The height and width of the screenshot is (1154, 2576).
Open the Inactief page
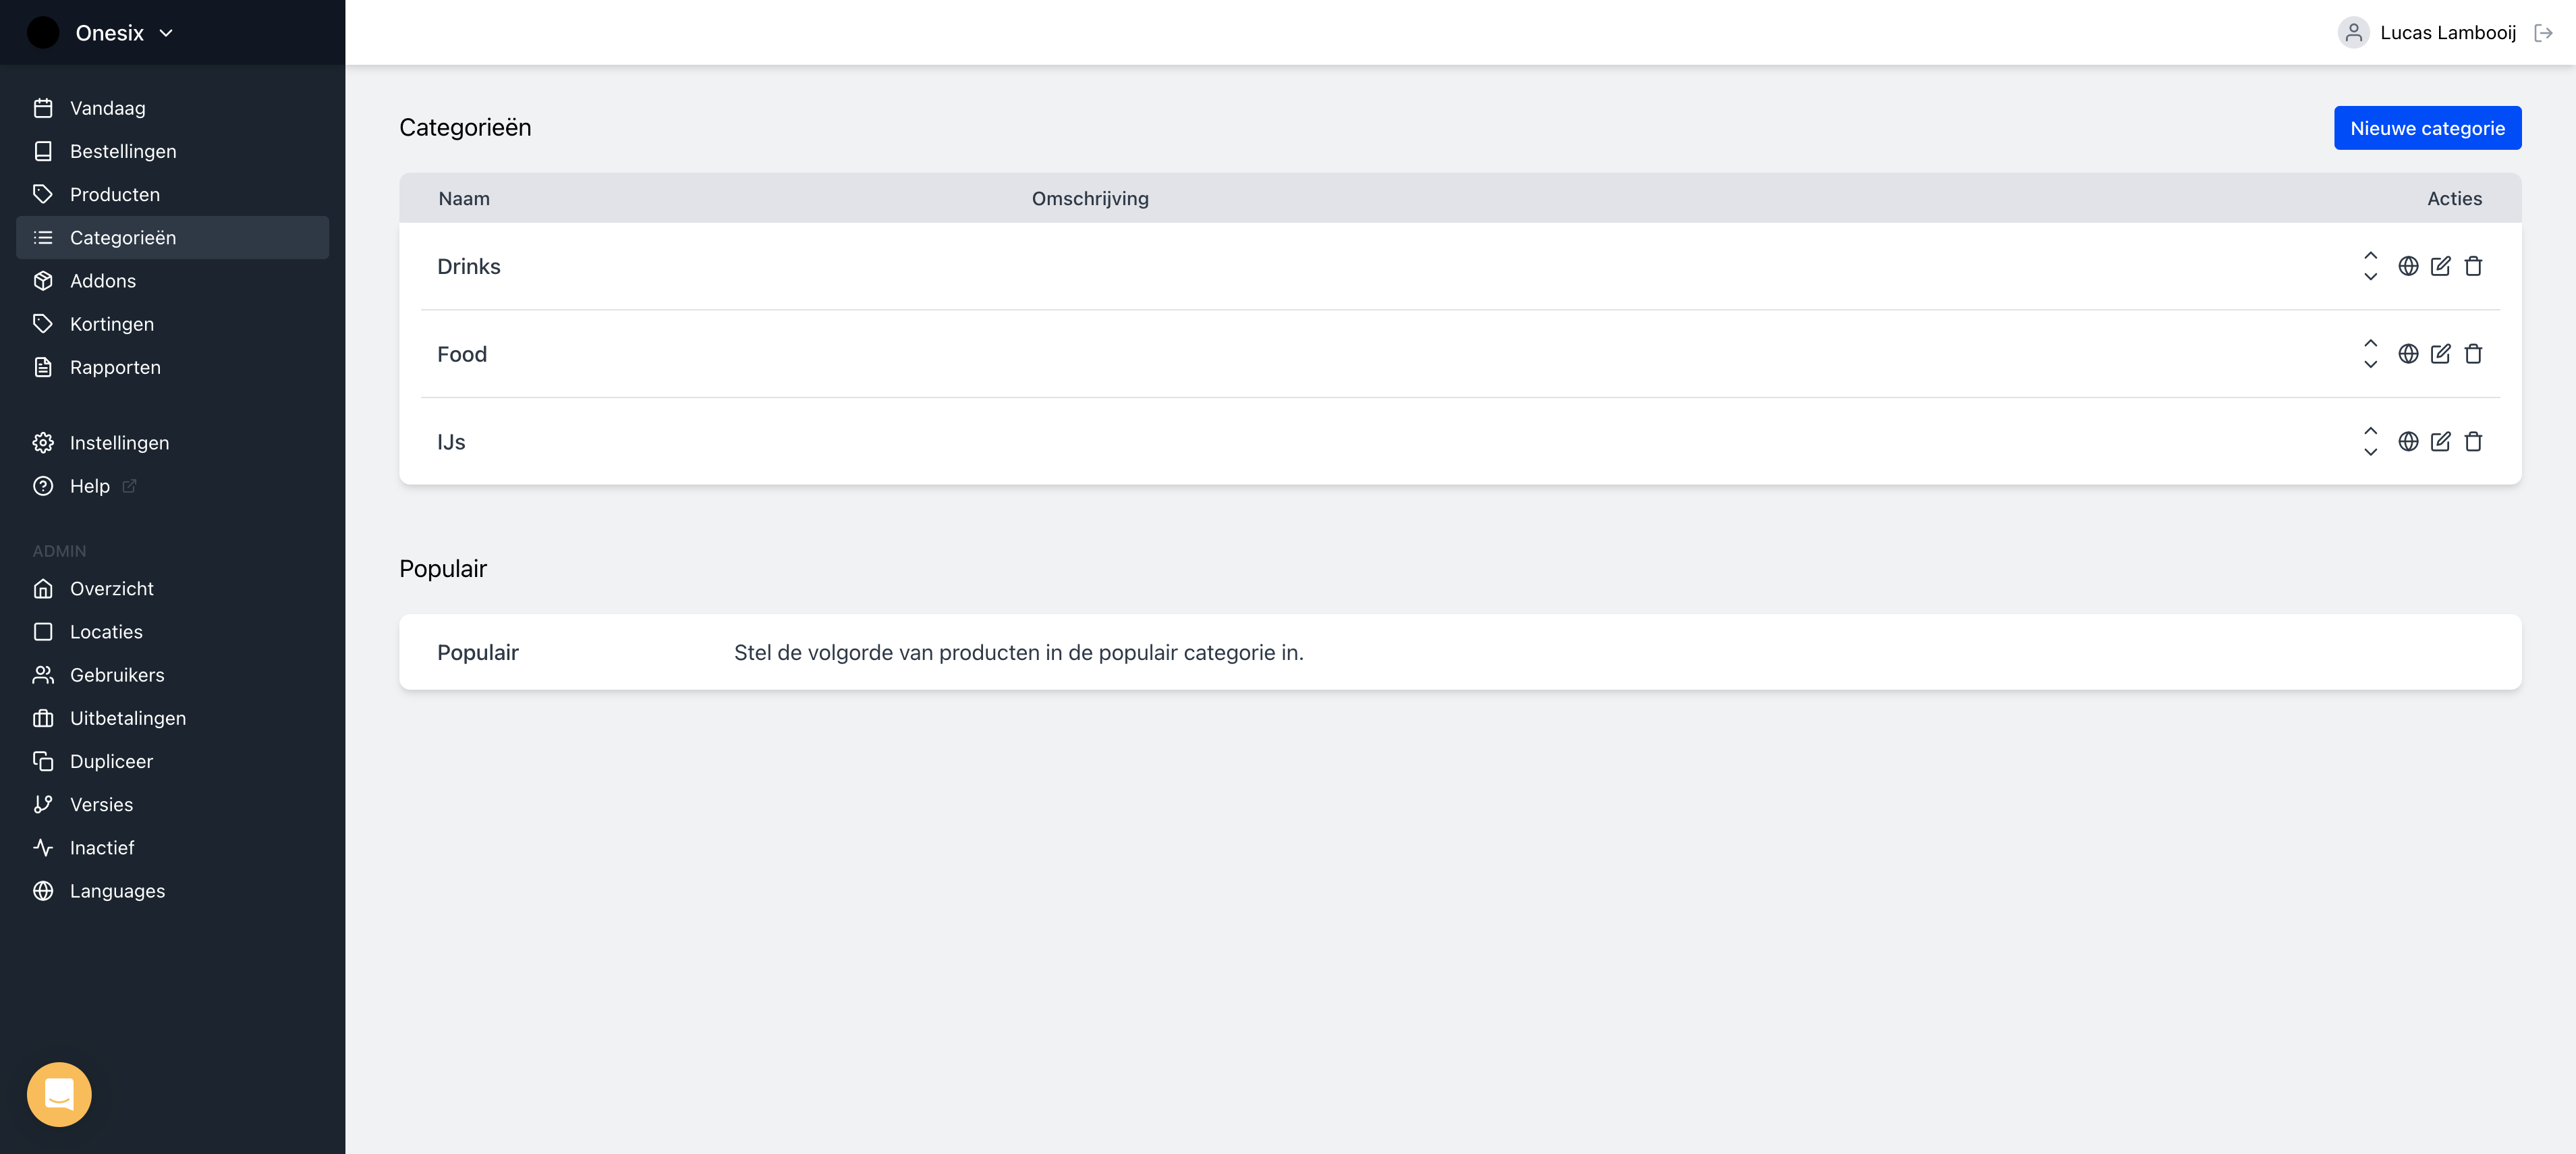(172, 848)
